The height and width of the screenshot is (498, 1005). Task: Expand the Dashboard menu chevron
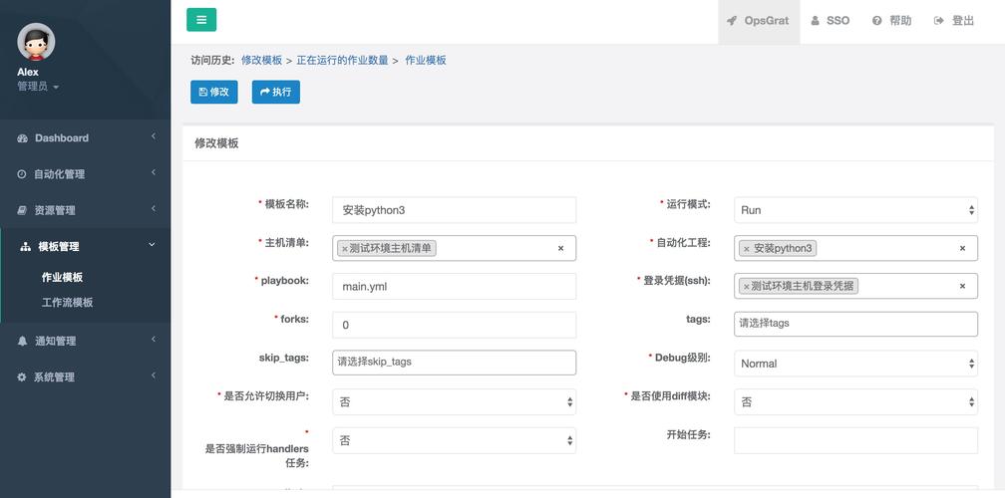[x=154, y=136]
